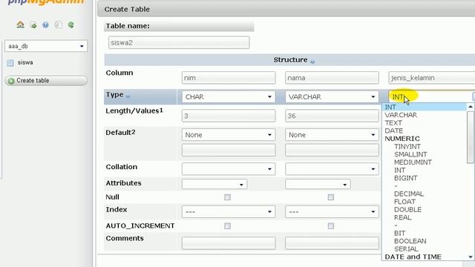
Task: Select REAL from the type list
Action: click(x=402, y=217)
